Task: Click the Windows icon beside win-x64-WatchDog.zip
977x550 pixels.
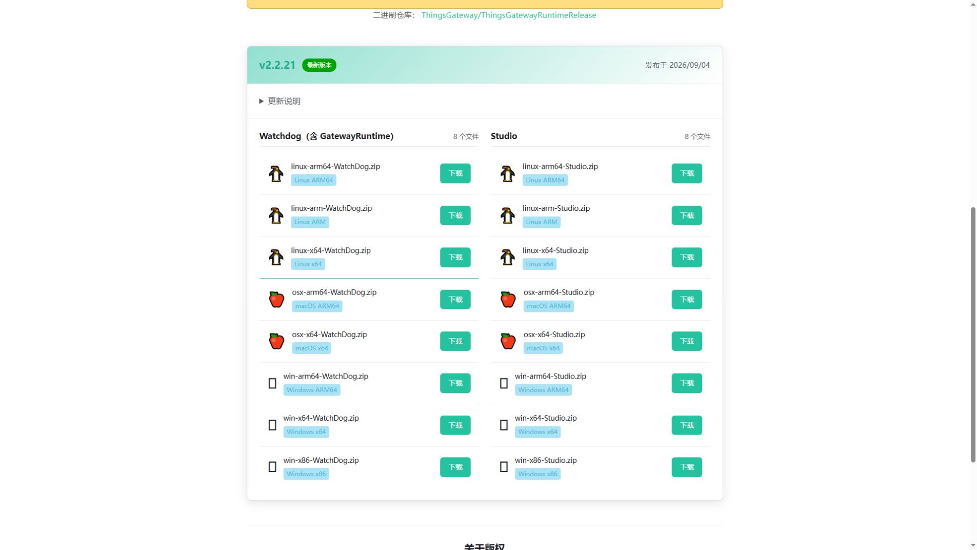Action: click(272, 425)
